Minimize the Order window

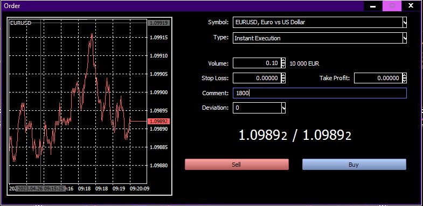[x=373, y=6]
